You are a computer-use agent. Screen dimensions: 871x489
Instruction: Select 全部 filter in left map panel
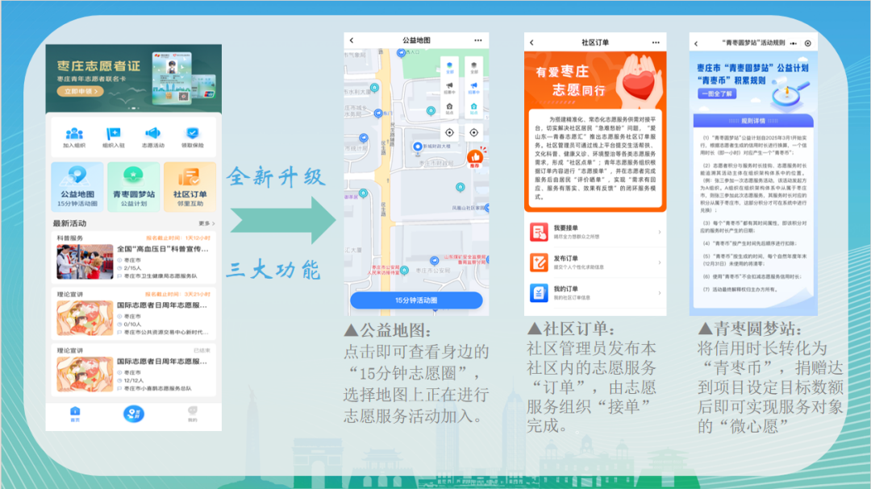click(449, 68)
